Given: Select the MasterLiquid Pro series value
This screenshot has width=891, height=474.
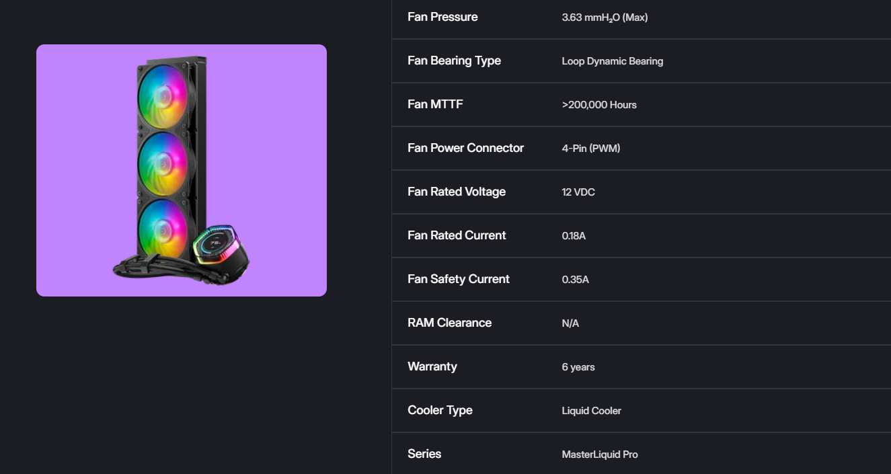Looking at the screenshot, I should tap(599, 455).
